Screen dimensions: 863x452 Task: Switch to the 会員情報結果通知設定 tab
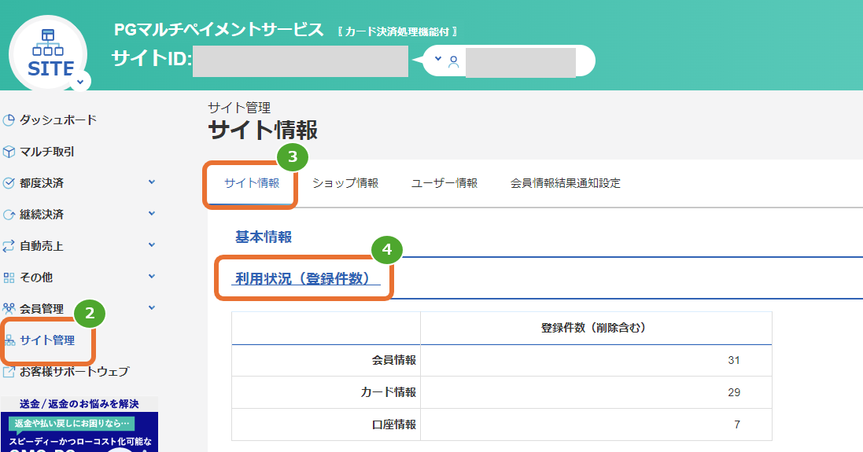click(566, 183)
